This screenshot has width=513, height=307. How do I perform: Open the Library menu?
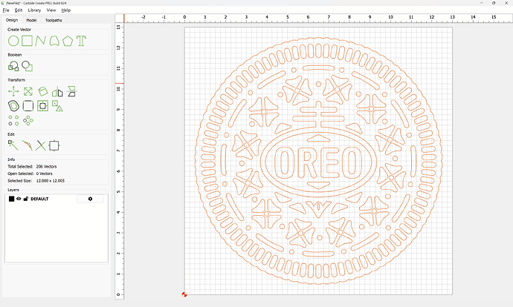pos(34,10)
